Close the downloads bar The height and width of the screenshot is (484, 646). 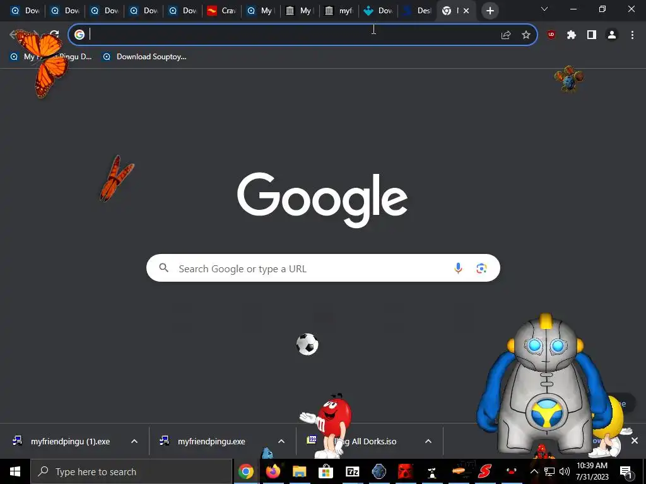[x=635, y=441]
